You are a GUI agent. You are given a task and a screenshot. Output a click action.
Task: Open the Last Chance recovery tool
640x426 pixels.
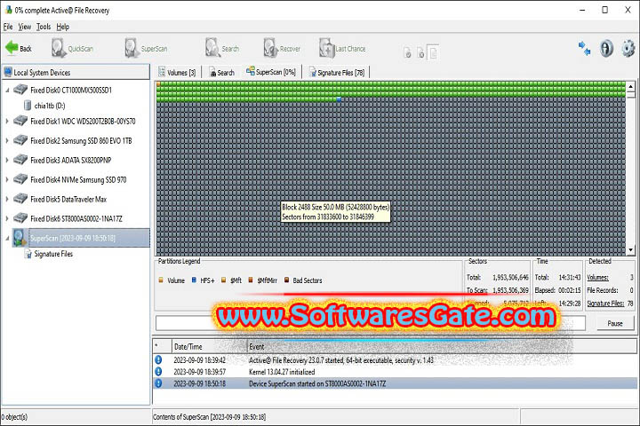(x=342, y=48)
